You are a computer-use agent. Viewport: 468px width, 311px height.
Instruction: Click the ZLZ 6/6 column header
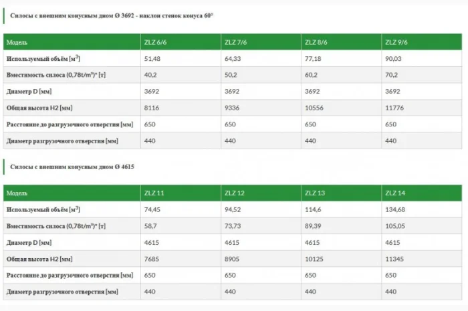click(x=154, y=42)
